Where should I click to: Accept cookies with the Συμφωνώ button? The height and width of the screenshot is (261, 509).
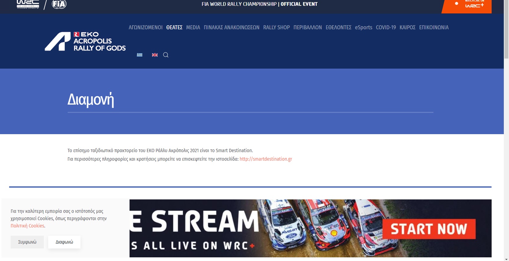[x=27, y=242]
